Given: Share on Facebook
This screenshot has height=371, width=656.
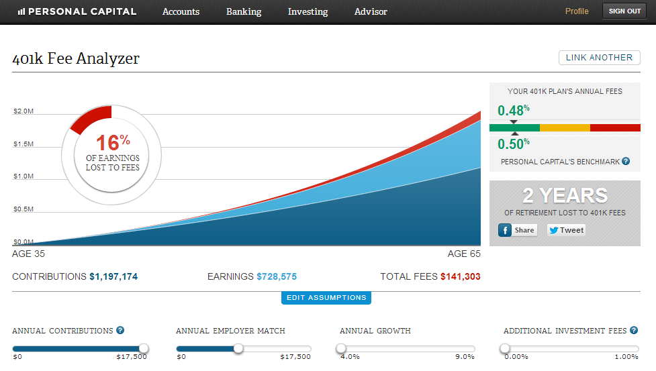Looking at the screenshot, I should (x=518, y=230).
